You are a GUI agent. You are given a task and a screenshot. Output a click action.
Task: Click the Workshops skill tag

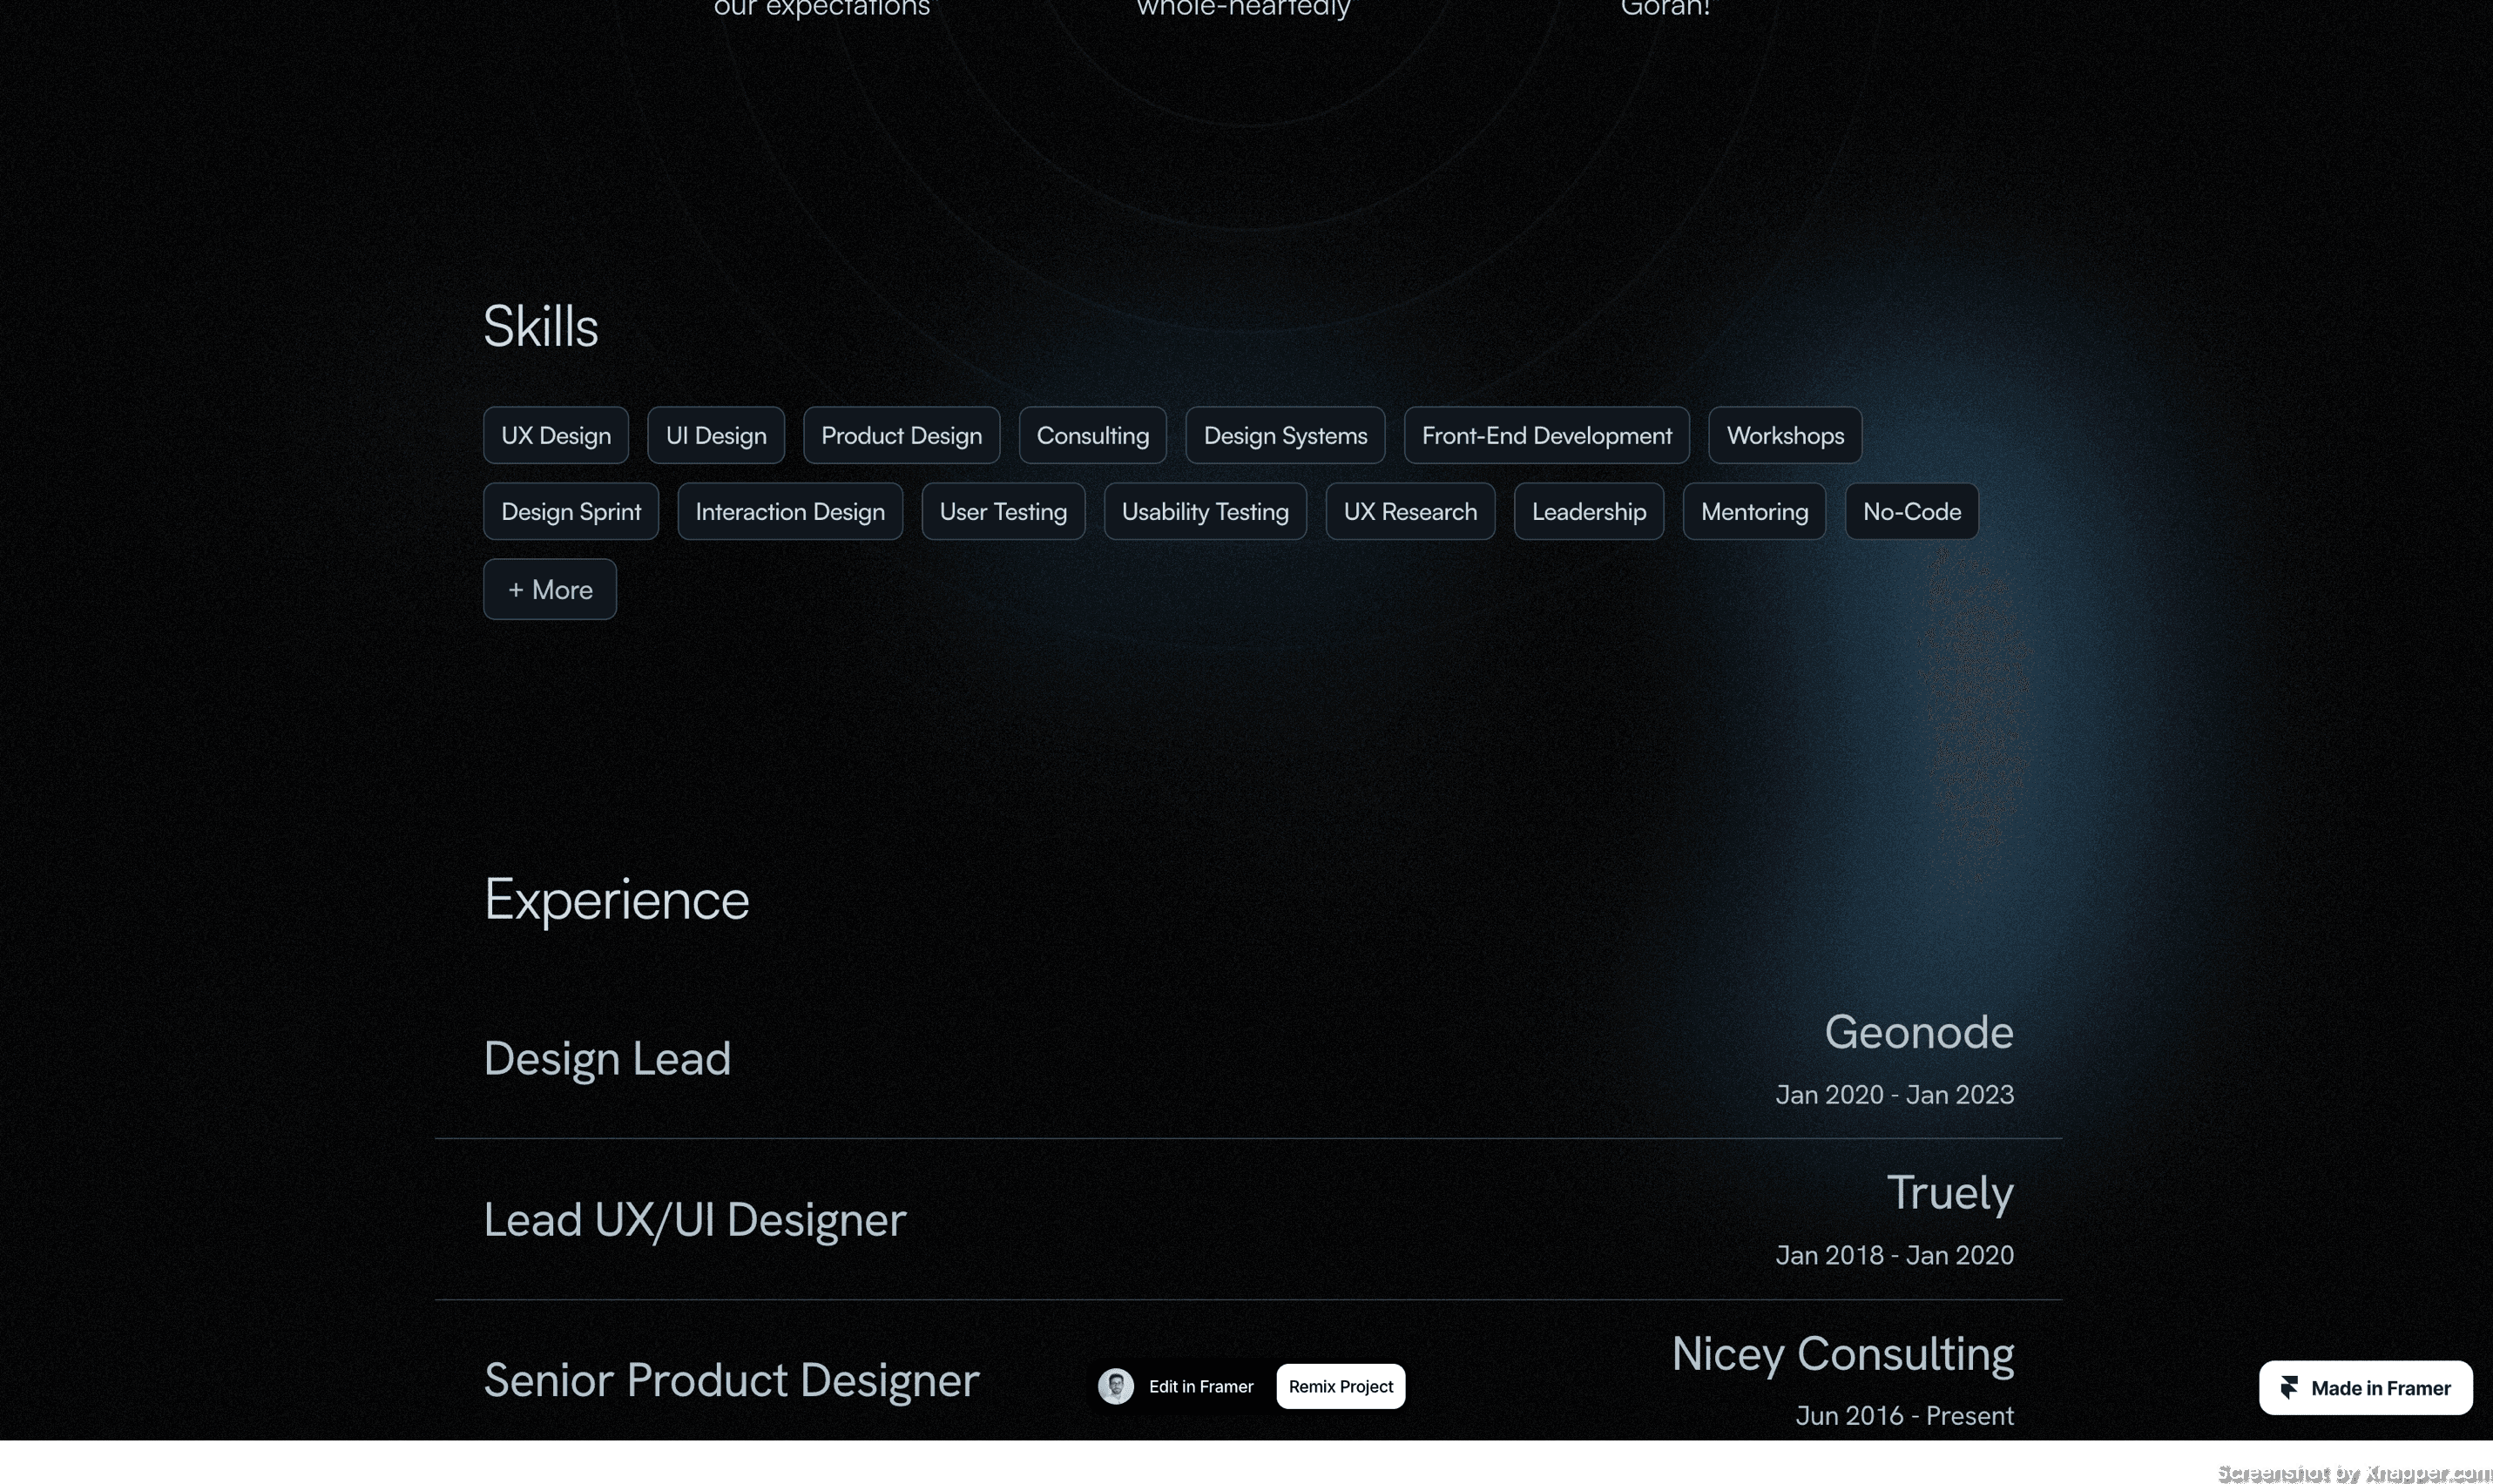click(1784, 435)
